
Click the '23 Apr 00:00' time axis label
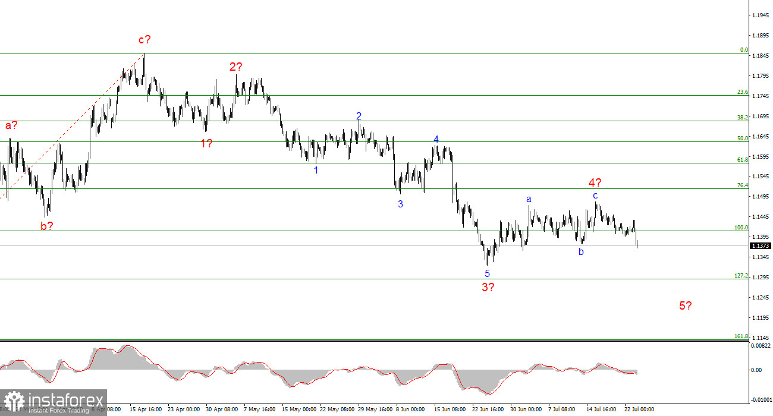[183, 409]
